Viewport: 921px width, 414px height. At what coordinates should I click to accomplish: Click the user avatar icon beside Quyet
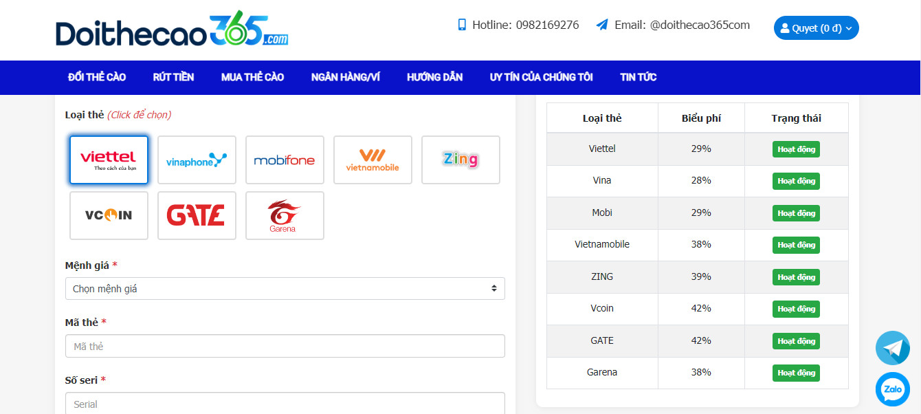(x=785, y=28)
